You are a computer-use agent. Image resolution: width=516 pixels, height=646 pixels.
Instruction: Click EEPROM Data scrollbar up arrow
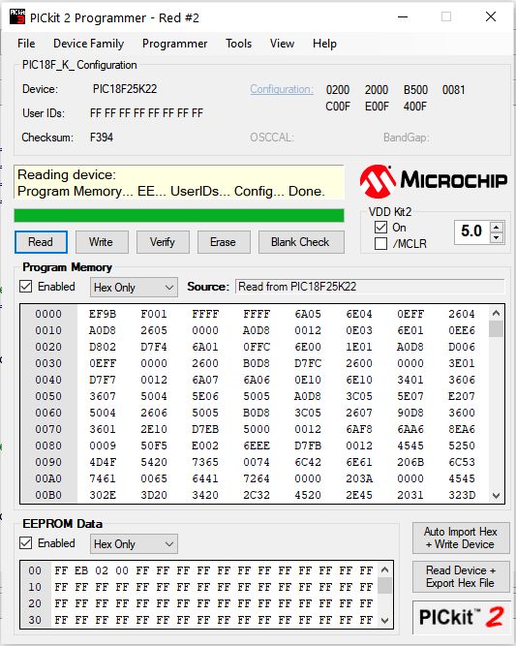point(385,569)
